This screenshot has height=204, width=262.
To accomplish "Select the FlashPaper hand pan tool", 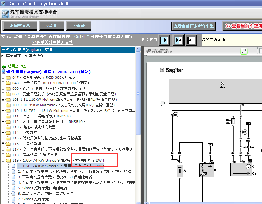I will [244, 51].
